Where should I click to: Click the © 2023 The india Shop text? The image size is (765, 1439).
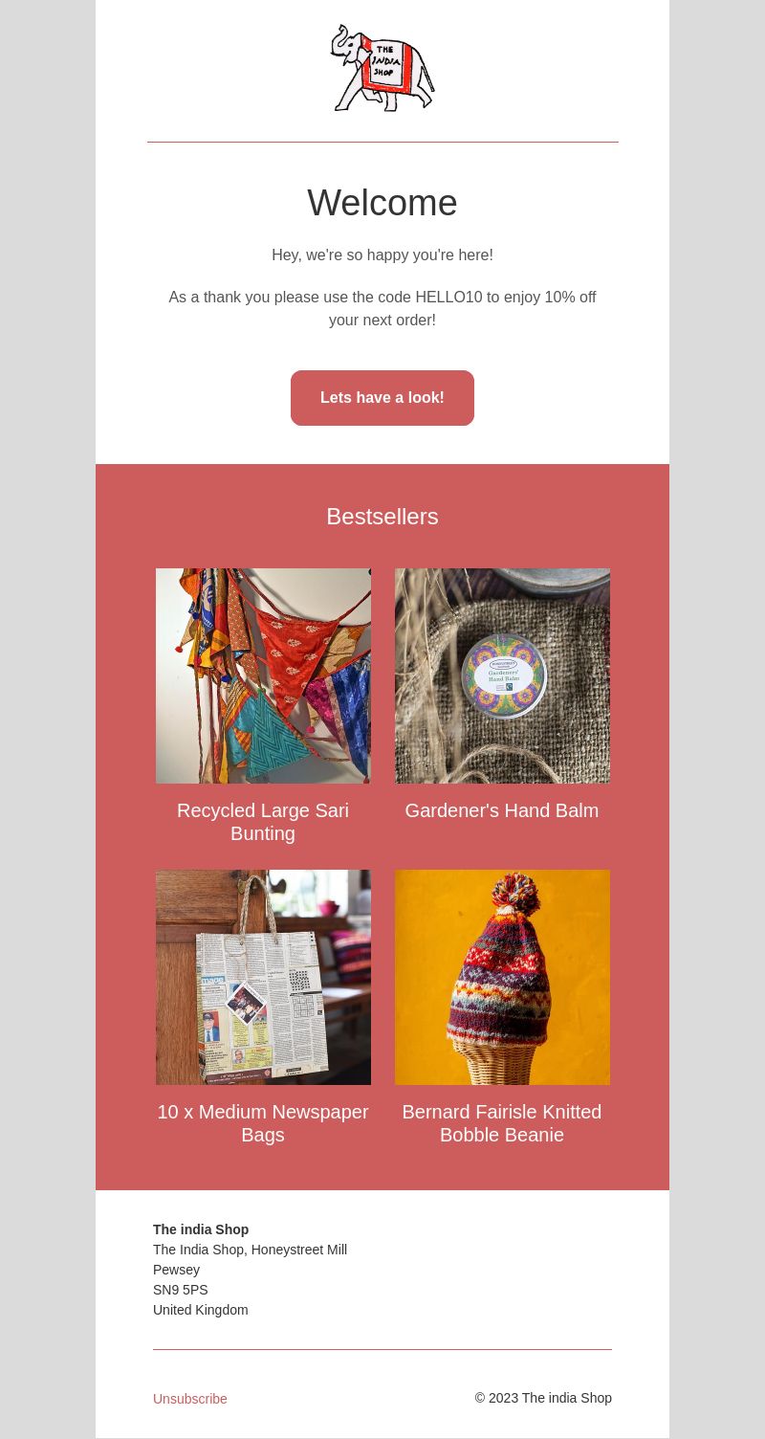543,1398
